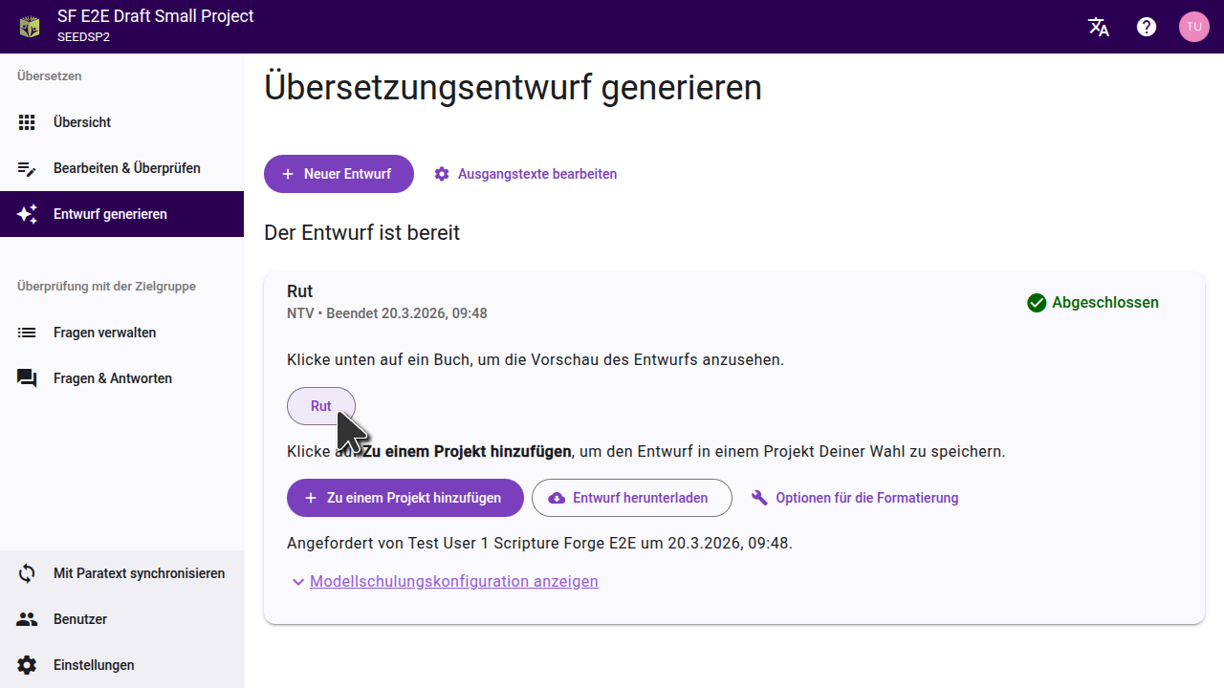Select Entwurf generieren in sidebar

110,214
